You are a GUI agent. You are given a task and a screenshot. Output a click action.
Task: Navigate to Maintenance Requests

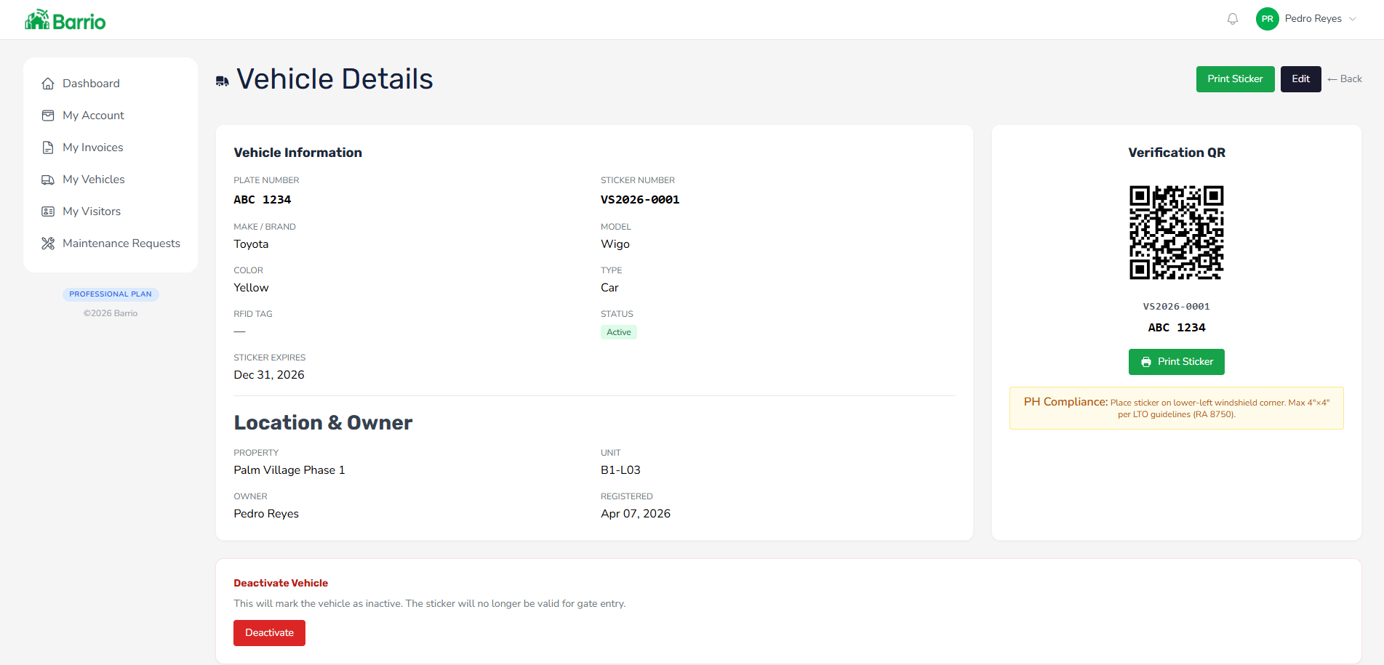[x=121, y=243]
